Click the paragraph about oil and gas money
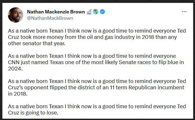Image resolution: width=195 pixels, height=120 pixels. point(97,37)
